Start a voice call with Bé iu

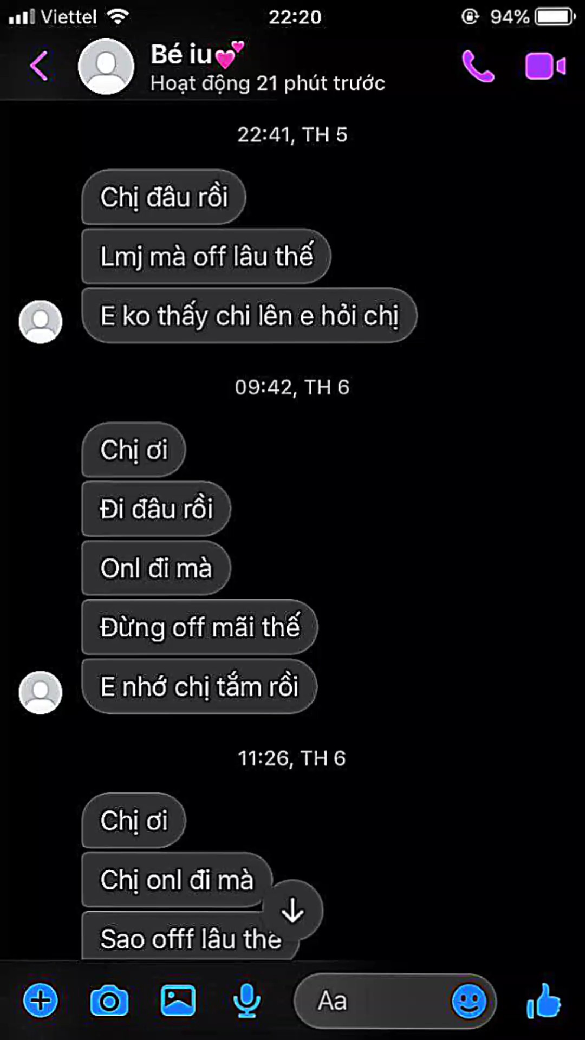coord(478,66)
